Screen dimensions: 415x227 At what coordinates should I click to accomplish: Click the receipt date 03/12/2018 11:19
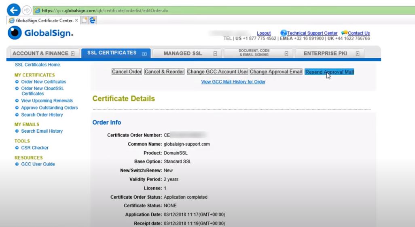point(195,223)
